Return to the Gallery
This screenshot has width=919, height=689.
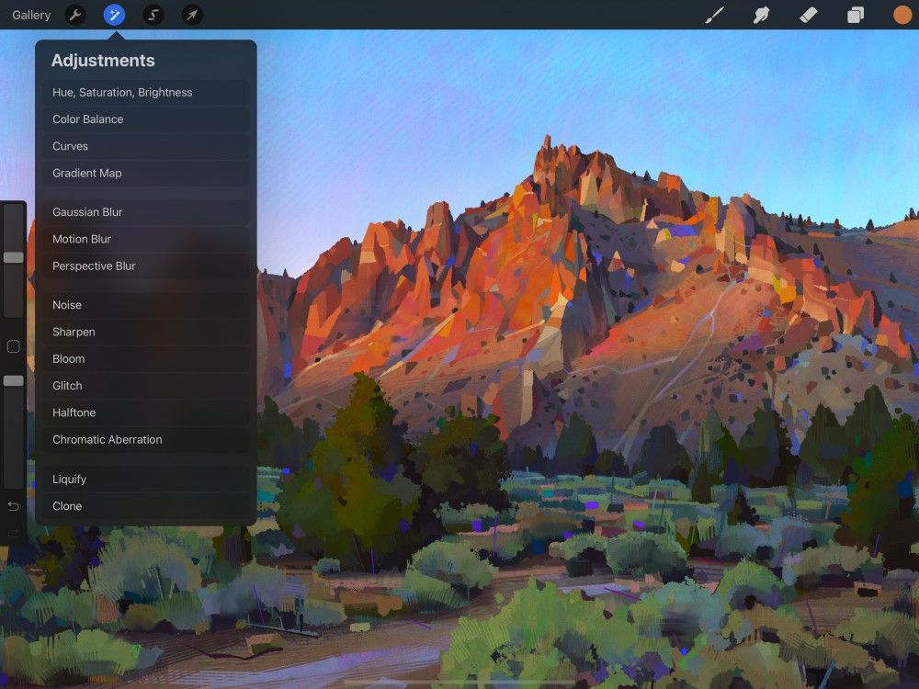tap(30, 15)
